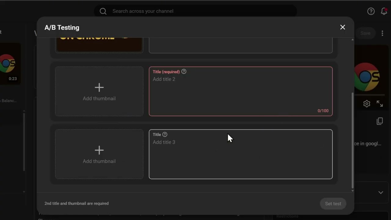Click into the Add title 2 field
The image size is (391, 220).
(x=241, y=91)
